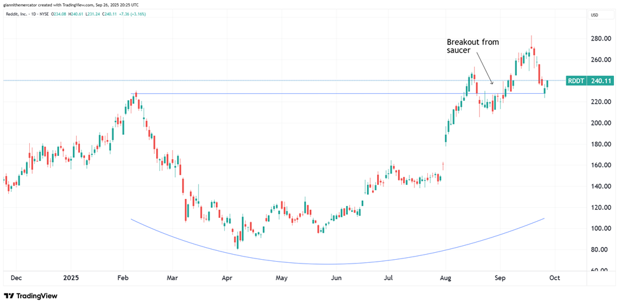Click the Apr label on time axis
This screenshot has height=306, width=619.
pyautogui.click(x=228, y=278)
